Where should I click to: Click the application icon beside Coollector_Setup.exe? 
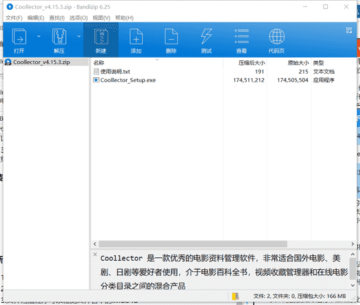point(96,80)
